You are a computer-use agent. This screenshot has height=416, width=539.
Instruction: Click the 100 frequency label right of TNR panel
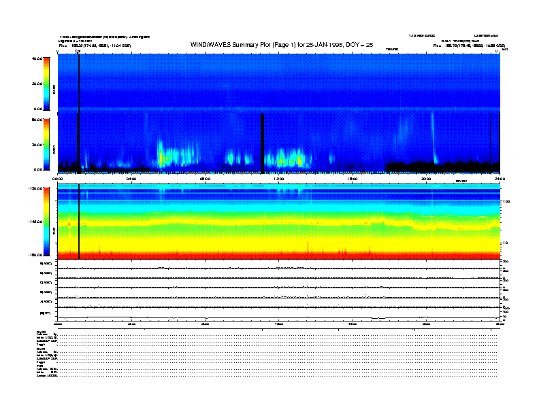506,201
